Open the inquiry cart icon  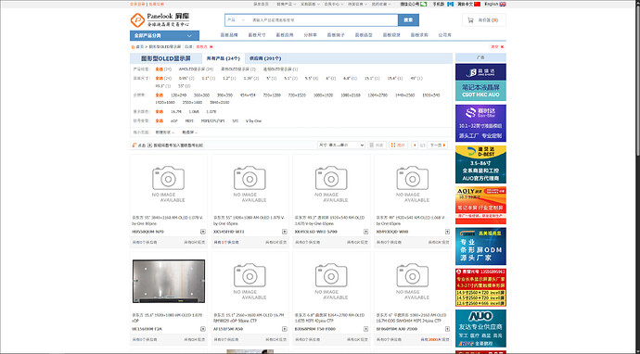[x=470, y=20]
